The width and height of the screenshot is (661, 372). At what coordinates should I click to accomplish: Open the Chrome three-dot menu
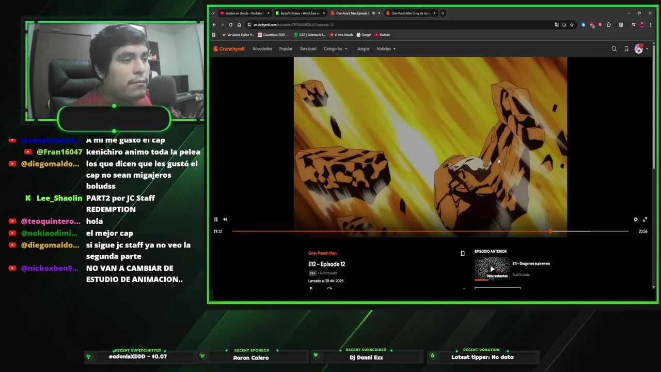pos(650,25)
